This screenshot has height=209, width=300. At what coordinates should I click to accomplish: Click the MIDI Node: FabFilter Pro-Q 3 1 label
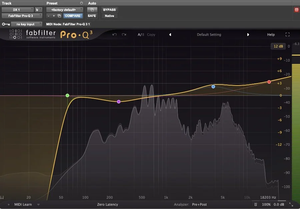pyautogui.click(x=68, y=24)
